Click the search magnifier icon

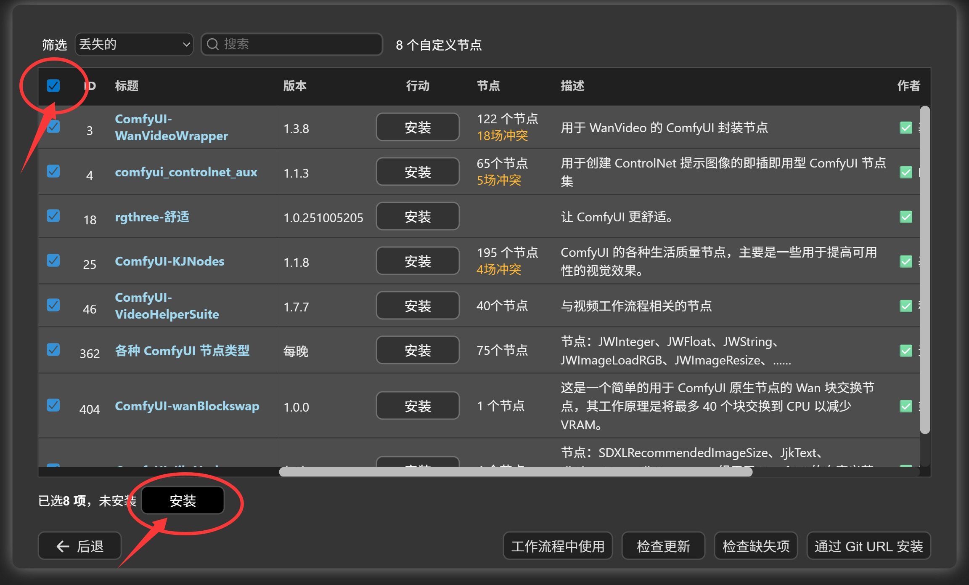[x=213, y=44]
